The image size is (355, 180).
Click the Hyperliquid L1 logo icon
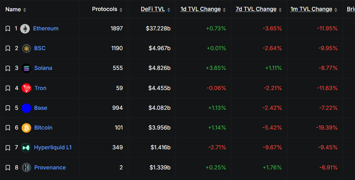[x=26, y=148]
